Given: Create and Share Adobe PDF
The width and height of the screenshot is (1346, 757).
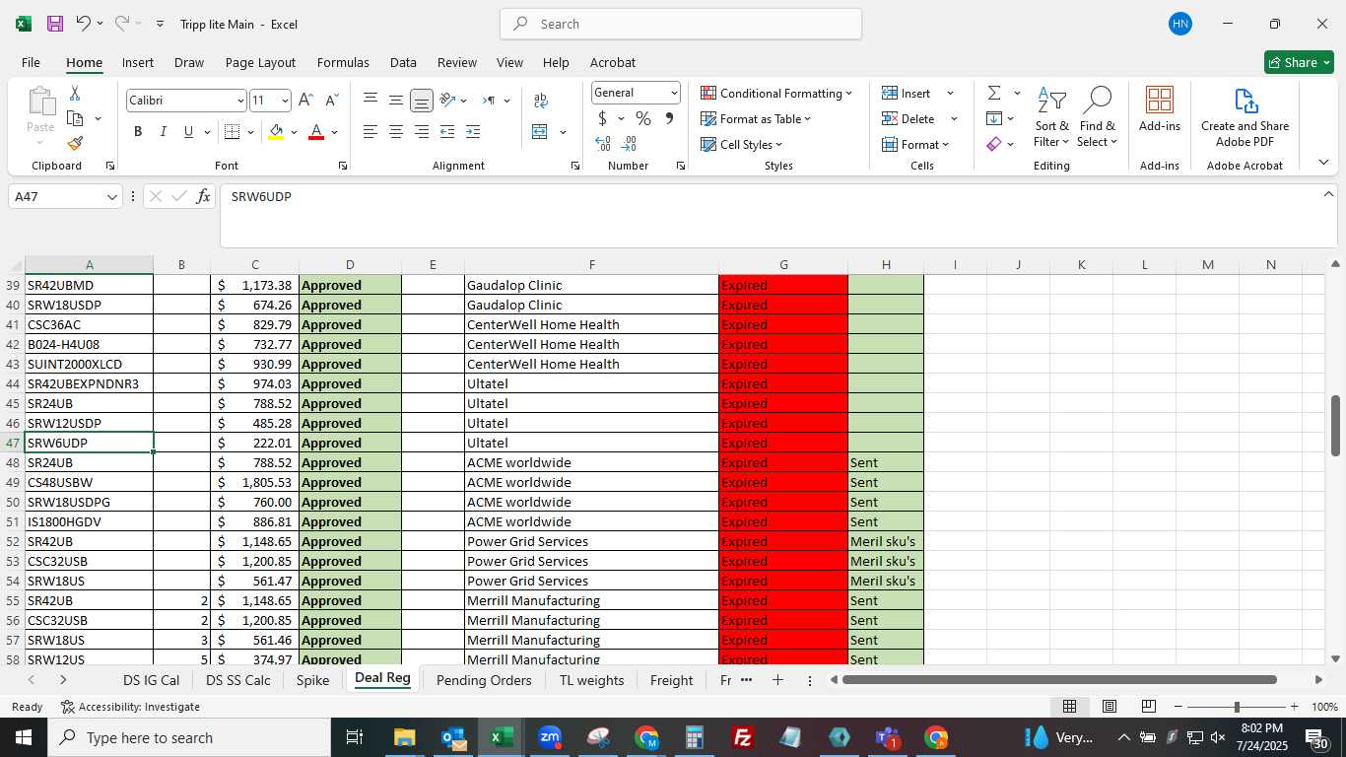Looking at the screenshot, I should point(1245,117).
